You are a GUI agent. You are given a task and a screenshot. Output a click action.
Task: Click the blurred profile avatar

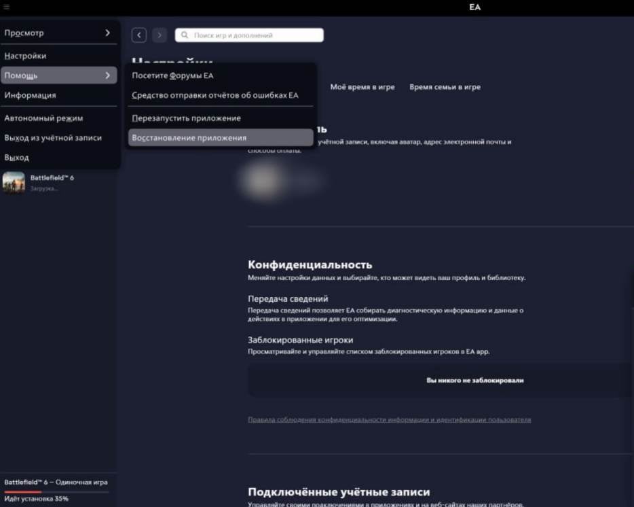tap(263, 181)
